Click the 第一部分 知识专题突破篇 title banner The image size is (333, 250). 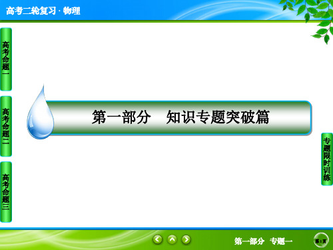point(178,118)
